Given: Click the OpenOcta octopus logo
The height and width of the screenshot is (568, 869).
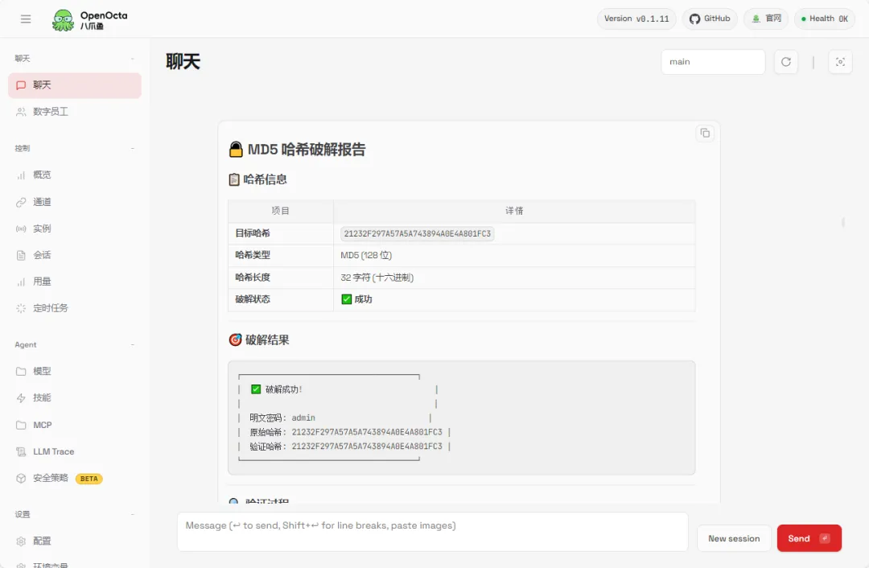Looking at the screenshot, I should coord(63,20).
